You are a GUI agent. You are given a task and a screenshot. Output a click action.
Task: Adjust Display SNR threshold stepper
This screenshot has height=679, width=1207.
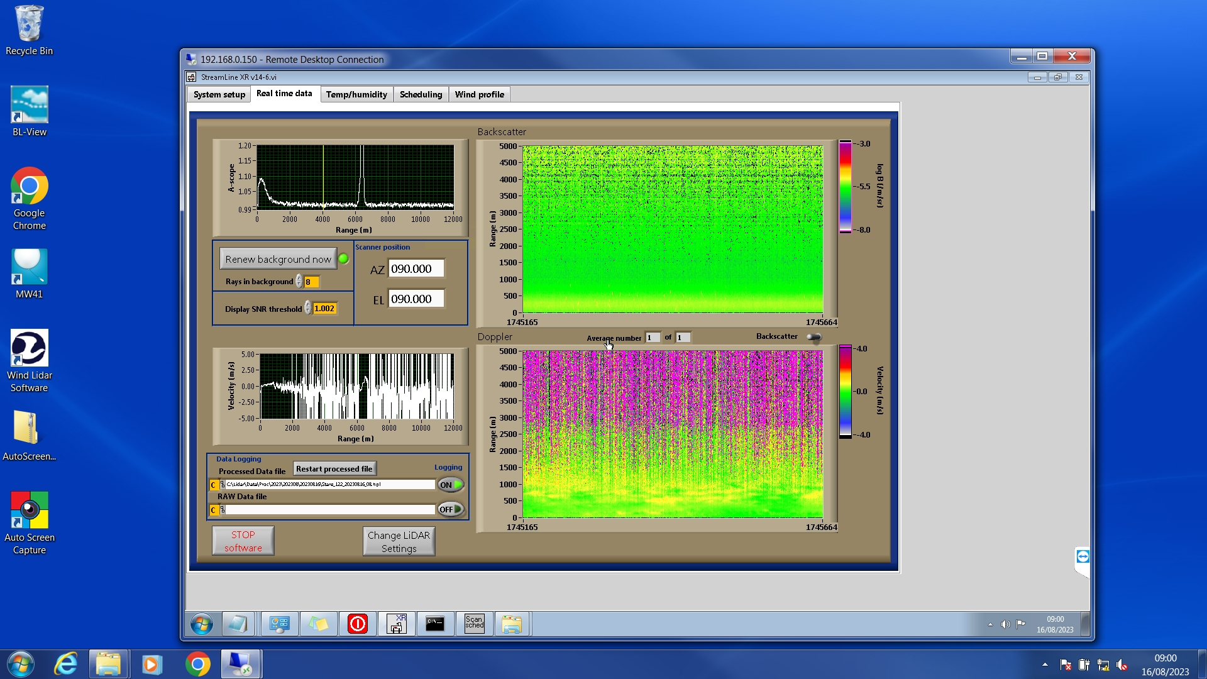[x=307, y=308]
